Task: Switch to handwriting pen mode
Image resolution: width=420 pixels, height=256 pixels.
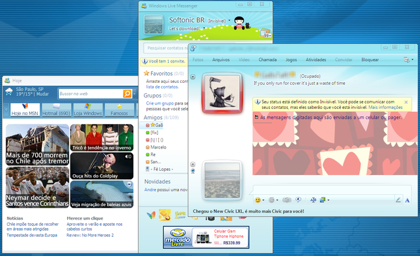Action: 398,200
